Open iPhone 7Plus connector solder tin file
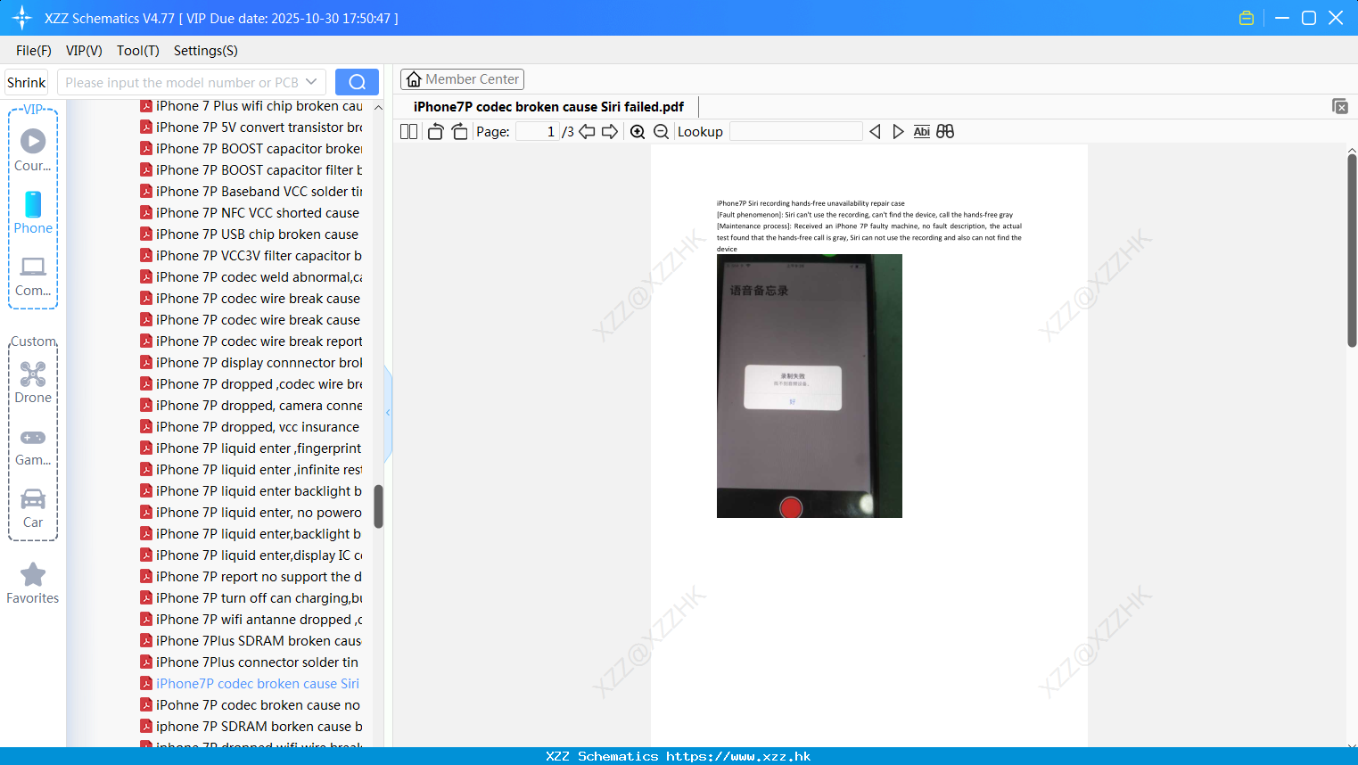Image resolution: width=1358 pixels, height=765 pixels. (251, 662)
